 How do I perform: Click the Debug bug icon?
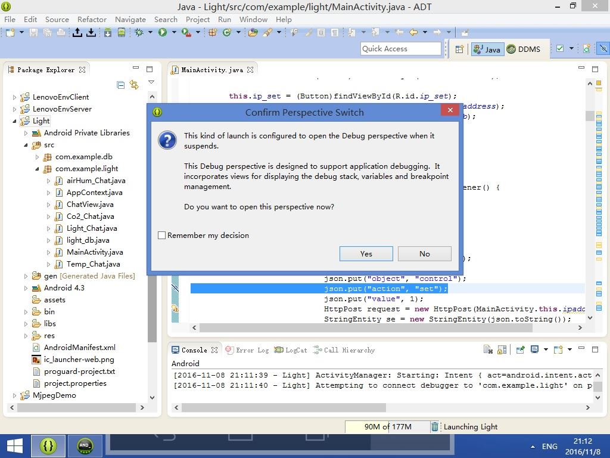[x=139, y=32]
